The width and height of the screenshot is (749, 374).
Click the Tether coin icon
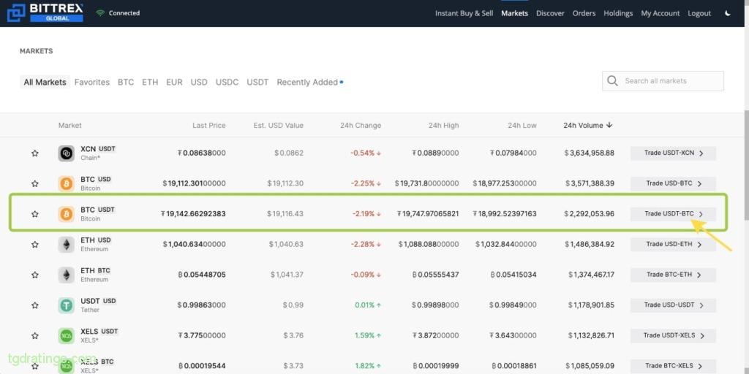pyautogui.click(x=66, y=305)
